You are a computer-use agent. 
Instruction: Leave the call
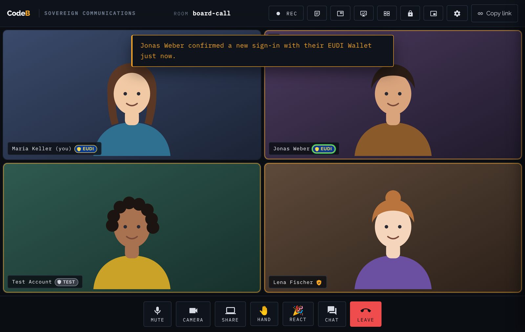click(366, 314)
